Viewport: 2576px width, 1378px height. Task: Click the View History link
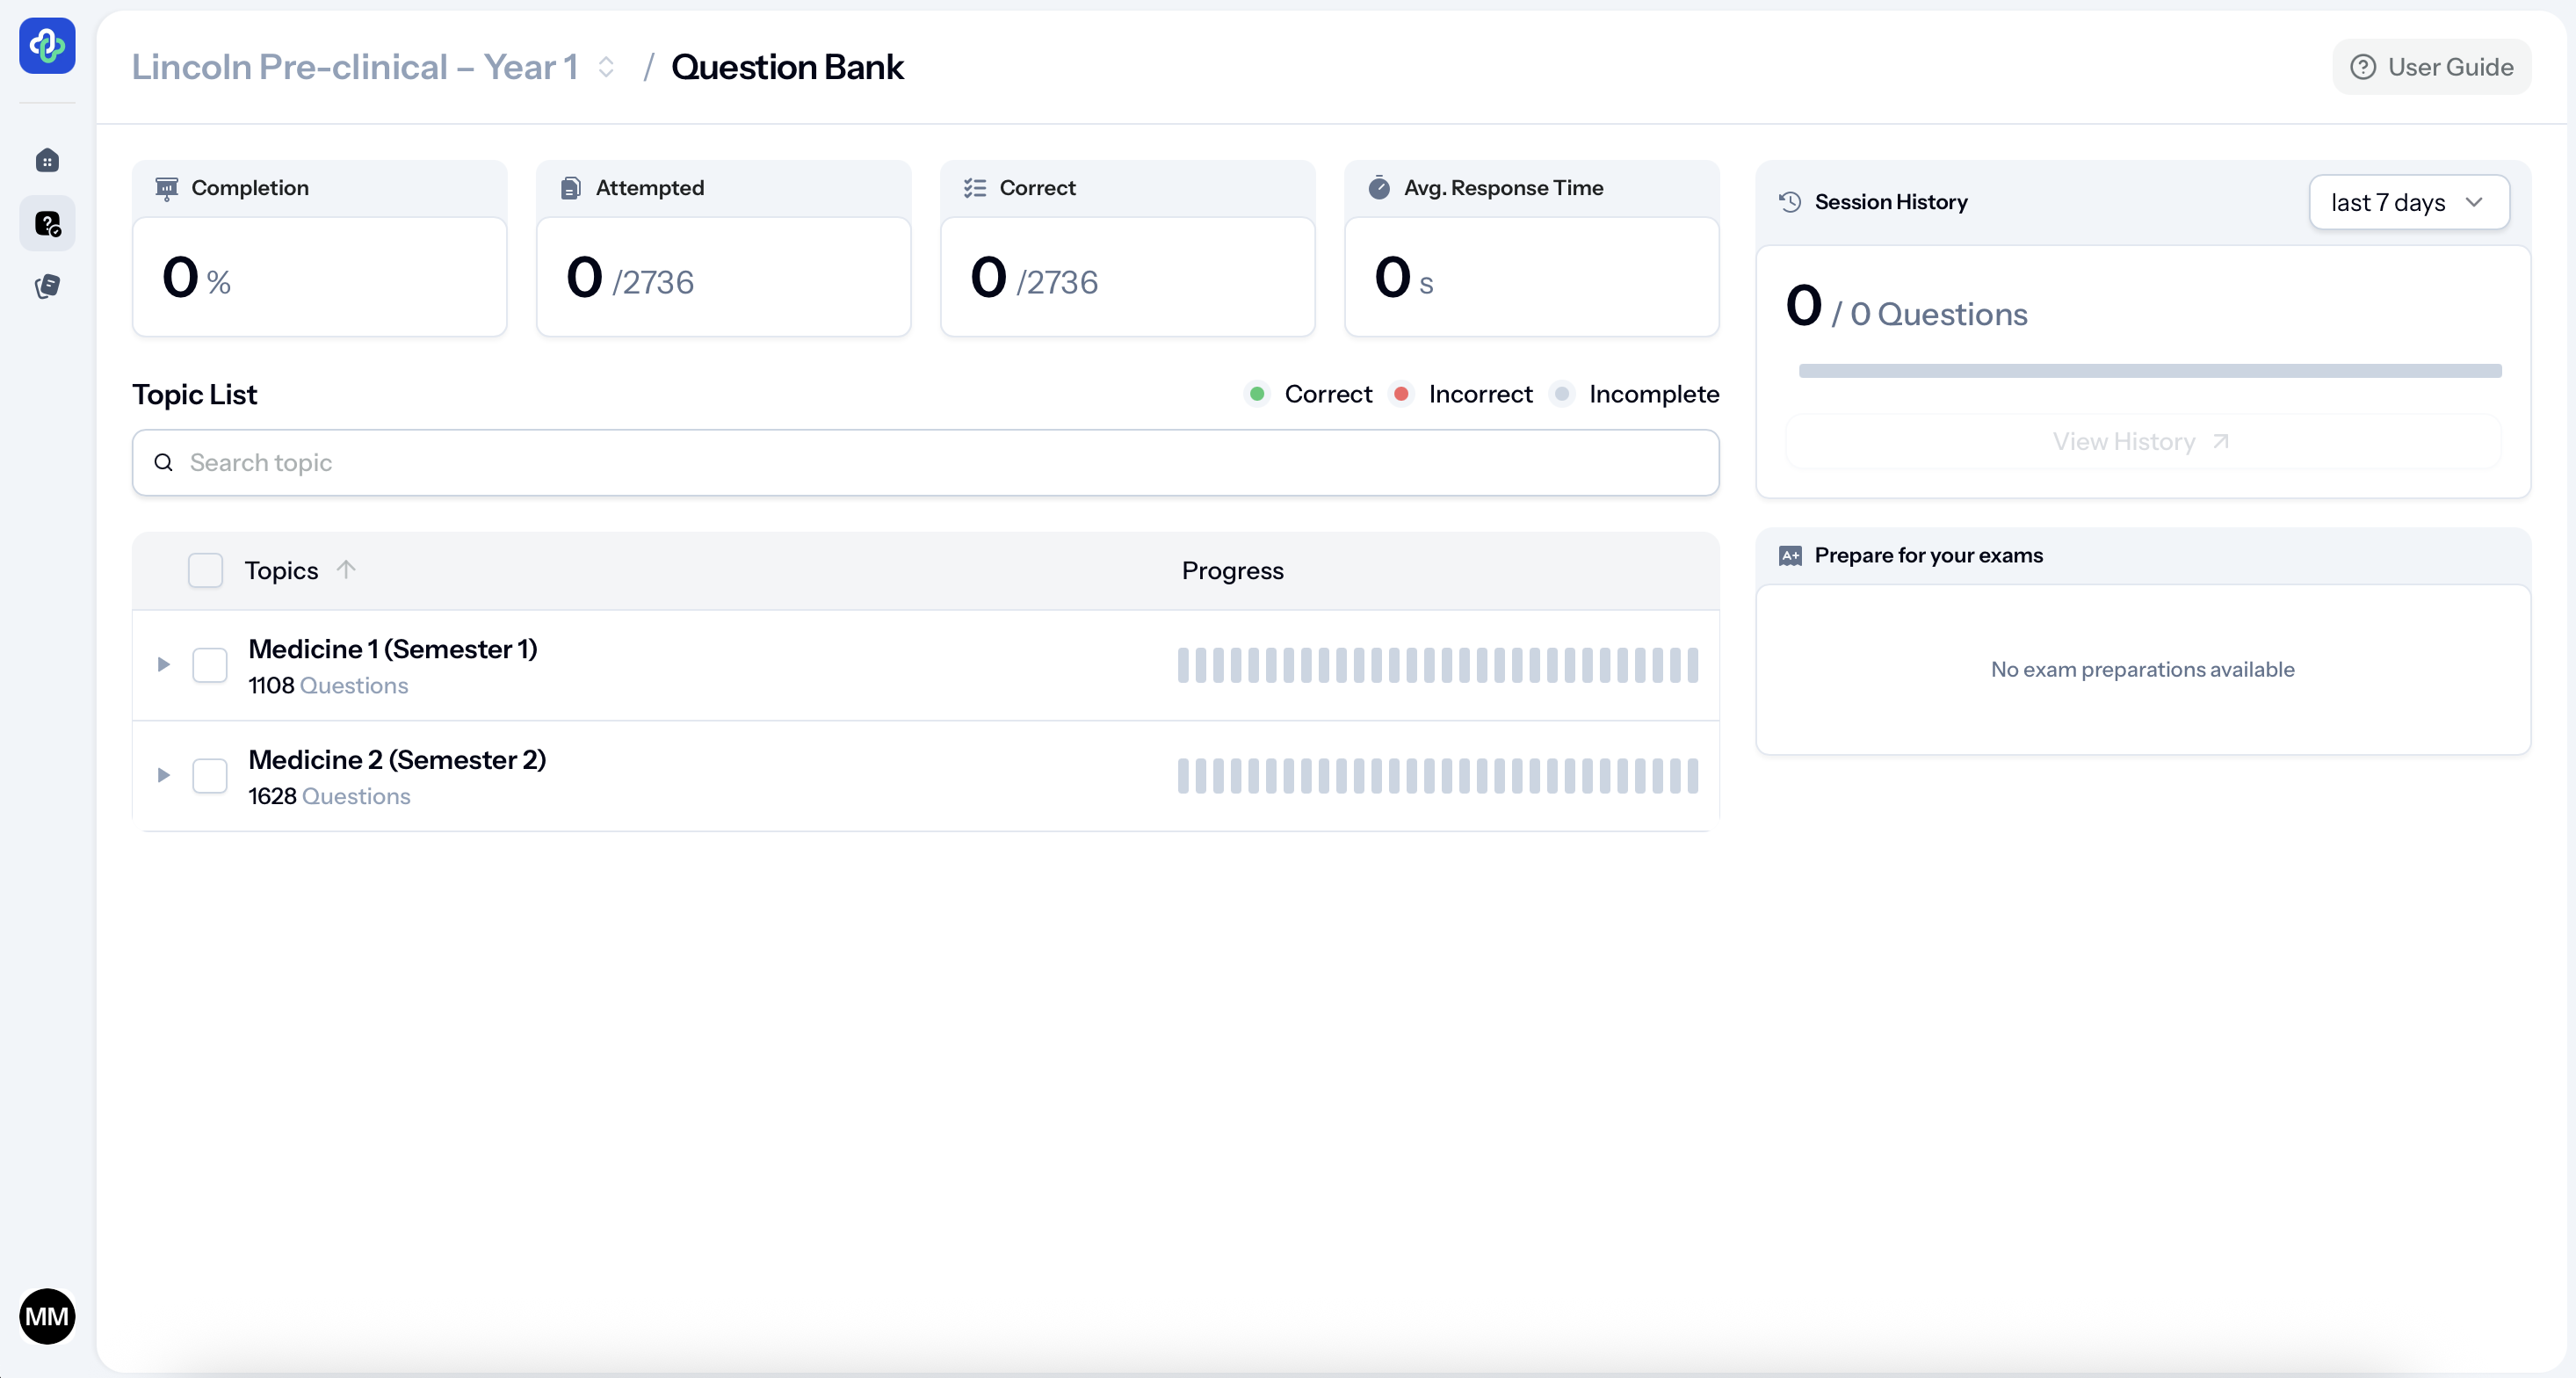pyautogui.click(x=2141, y=442)
